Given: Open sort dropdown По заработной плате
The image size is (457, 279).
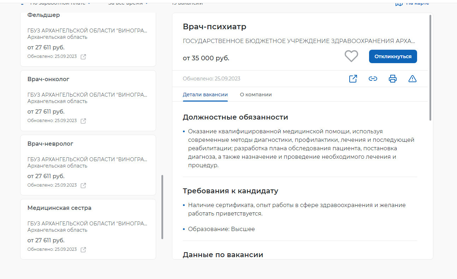Looking at the screenshot, I should (x=60, y=3).
